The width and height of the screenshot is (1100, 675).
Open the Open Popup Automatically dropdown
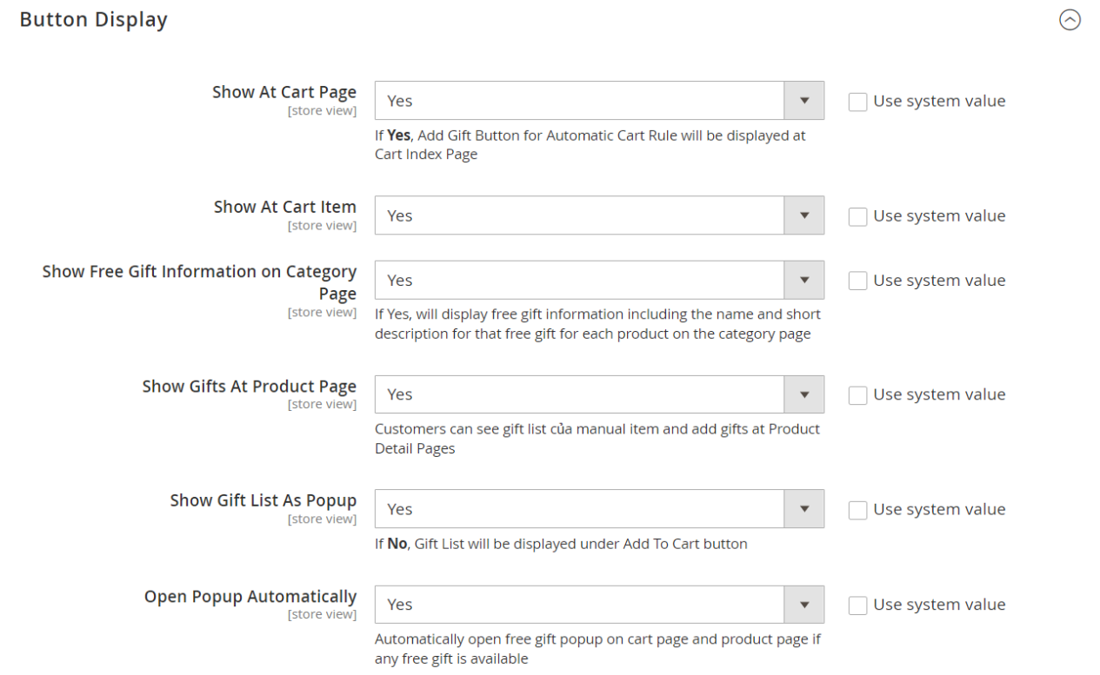click(580, 605)
